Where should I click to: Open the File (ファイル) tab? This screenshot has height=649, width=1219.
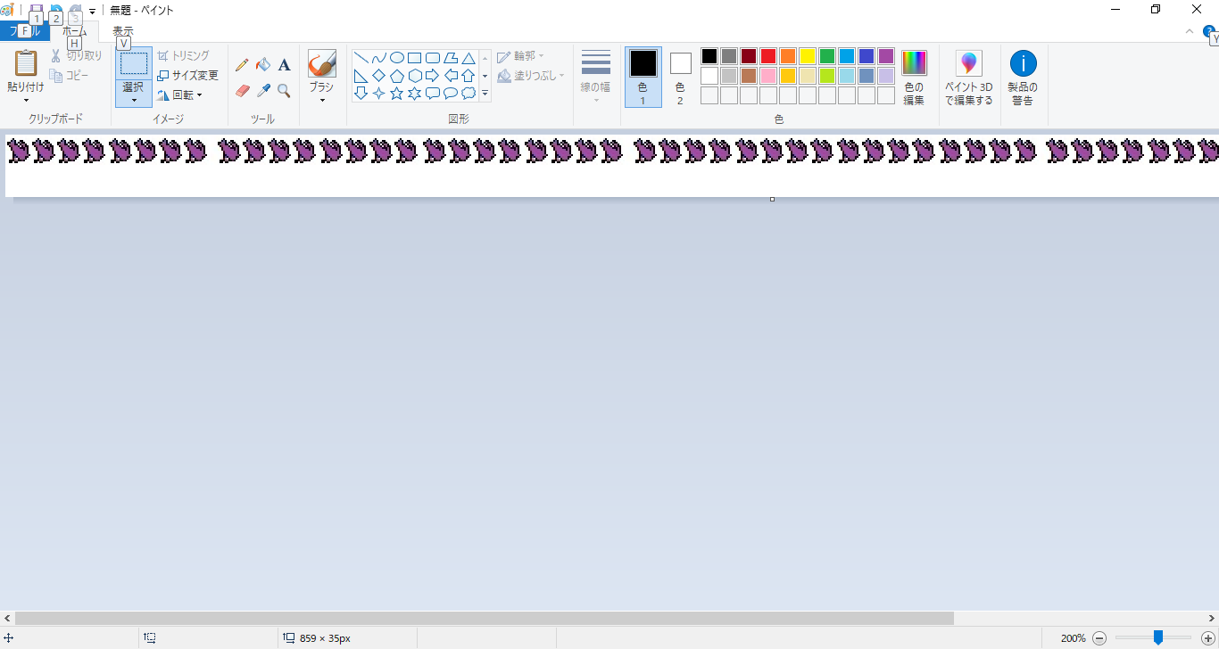(x=25, y=32)
